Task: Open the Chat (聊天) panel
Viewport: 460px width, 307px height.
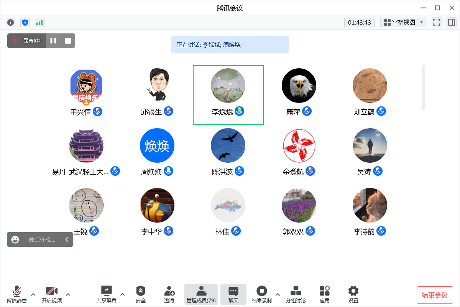Action: 233,294
